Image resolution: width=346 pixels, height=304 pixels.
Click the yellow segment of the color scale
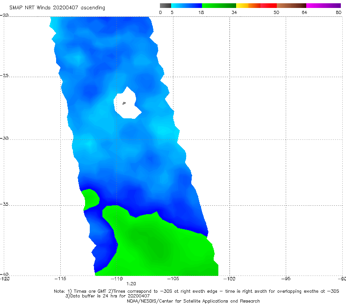242,6
